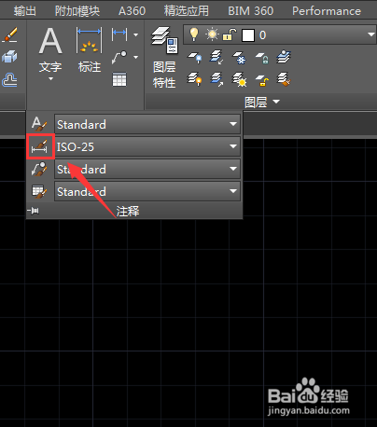The image size is (377, 427).
Task: Click the white layer color swatch
Action: coord(248,35)
